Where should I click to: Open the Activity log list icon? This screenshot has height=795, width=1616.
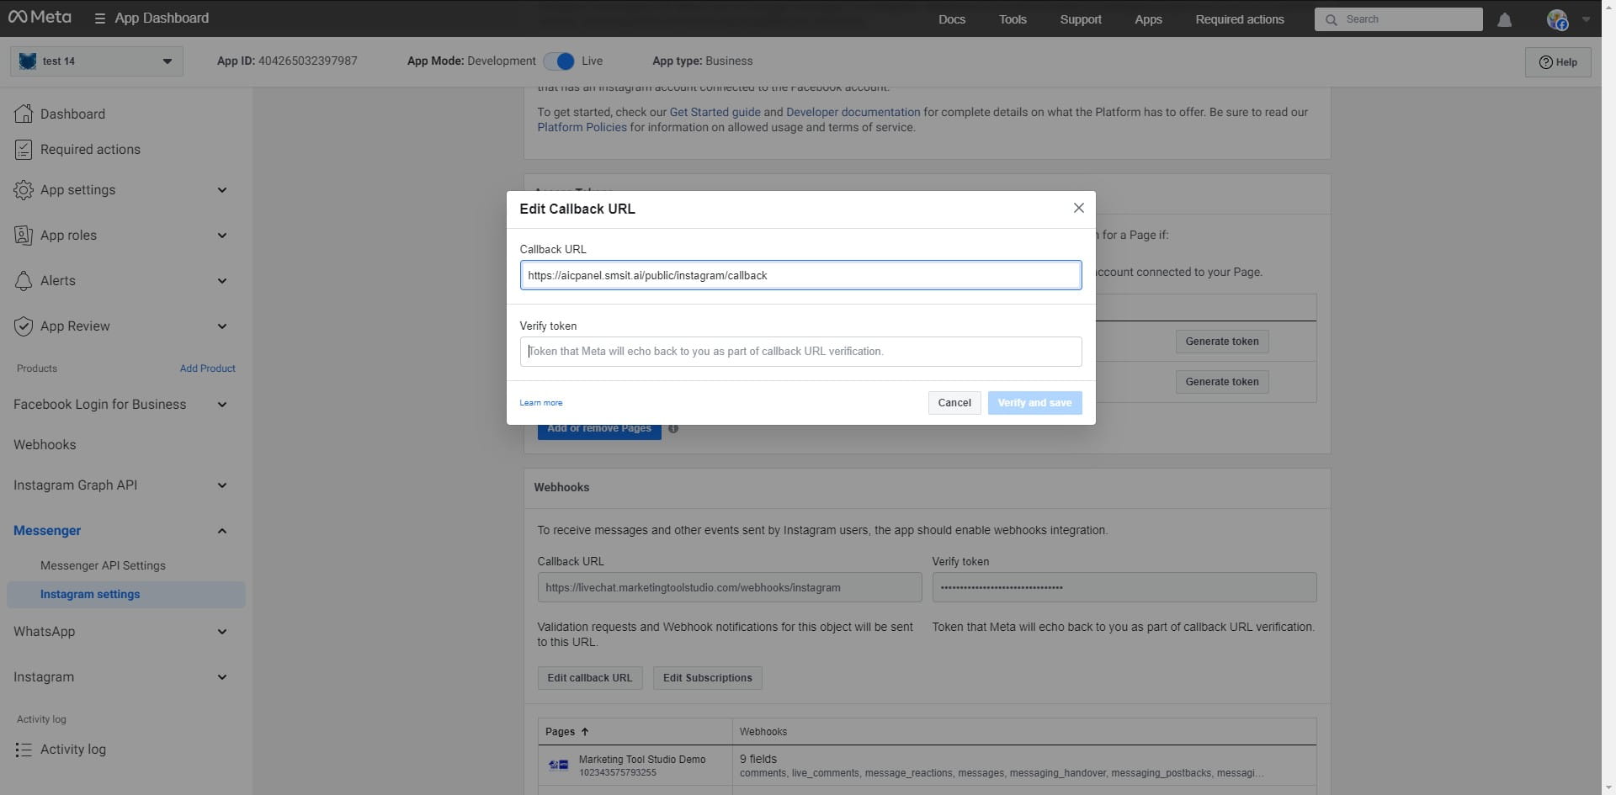click(24, 750)
